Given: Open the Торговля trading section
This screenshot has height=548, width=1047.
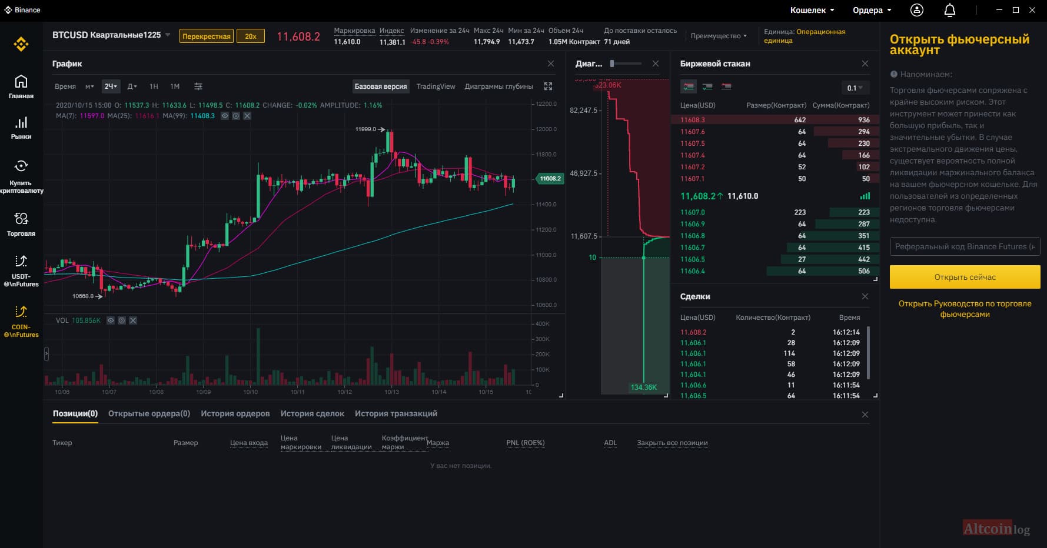Looking at the screenshot, I should click(21, 224).
